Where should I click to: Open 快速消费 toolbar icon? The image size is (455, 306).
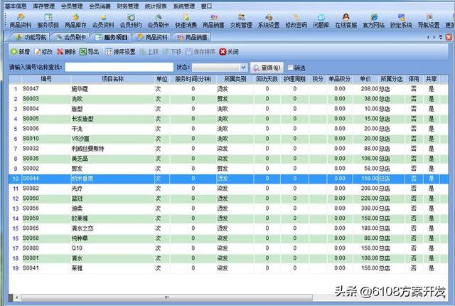(186, 21)
